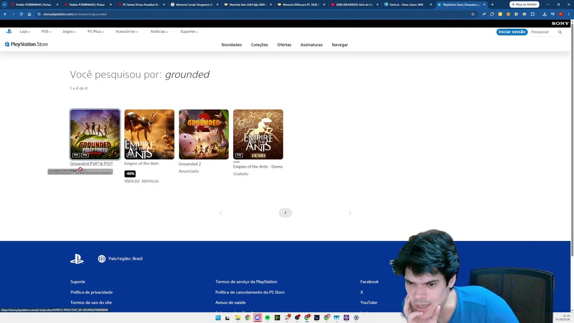The image size is (574, 323).
Task: Open the Empire of the Ants title link
Action: (142, 163)
